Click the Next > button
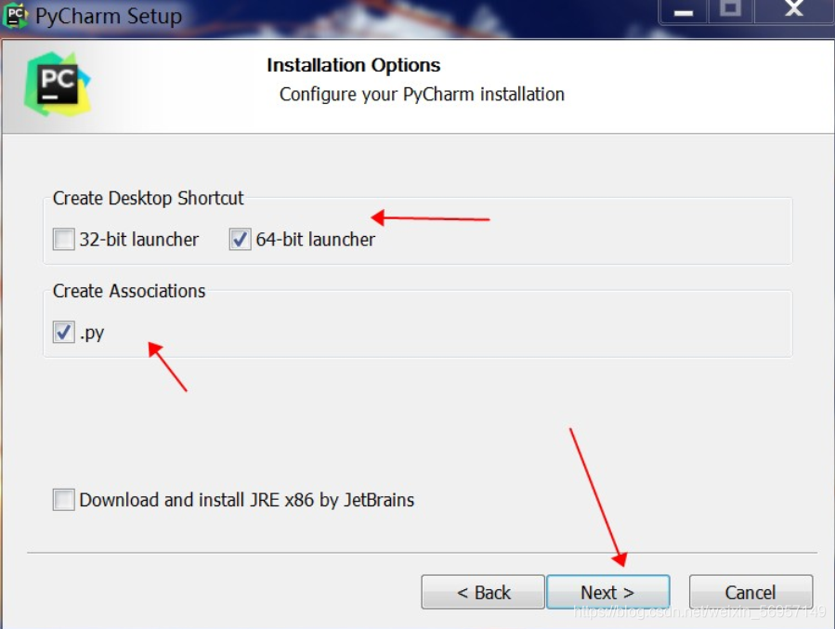835x629 pixels. [608, 592]
